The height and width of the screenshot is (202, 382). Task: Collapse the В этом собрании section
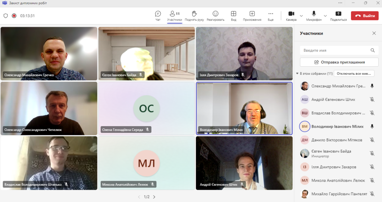pos(297,74)
